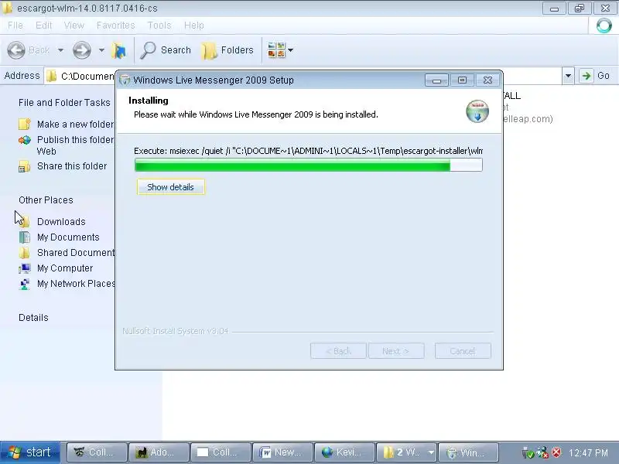Go up one folder level icon
Image resolution: width=619 pixels, height=464 pixels.
coord(118,50)
